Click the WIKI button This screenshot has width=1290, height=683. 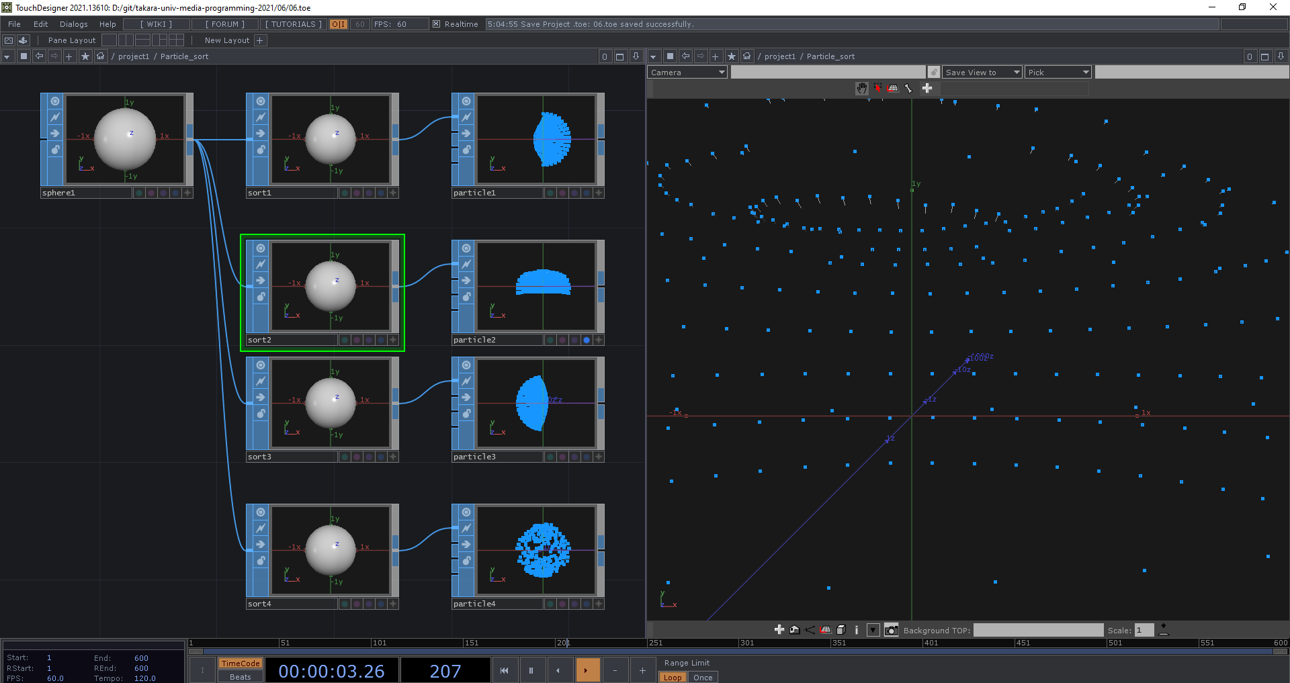point(156,24)
